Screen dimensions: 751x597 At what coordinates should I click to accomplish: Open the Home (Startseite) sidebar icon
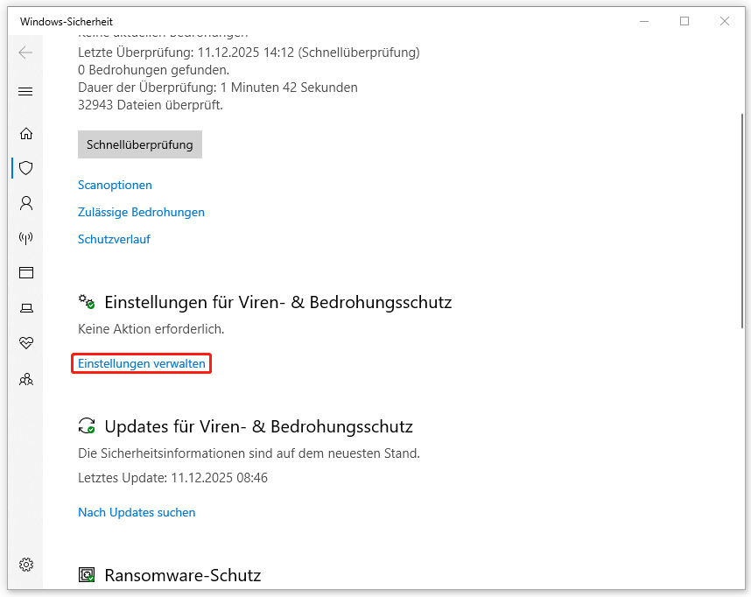coord(26,133)
